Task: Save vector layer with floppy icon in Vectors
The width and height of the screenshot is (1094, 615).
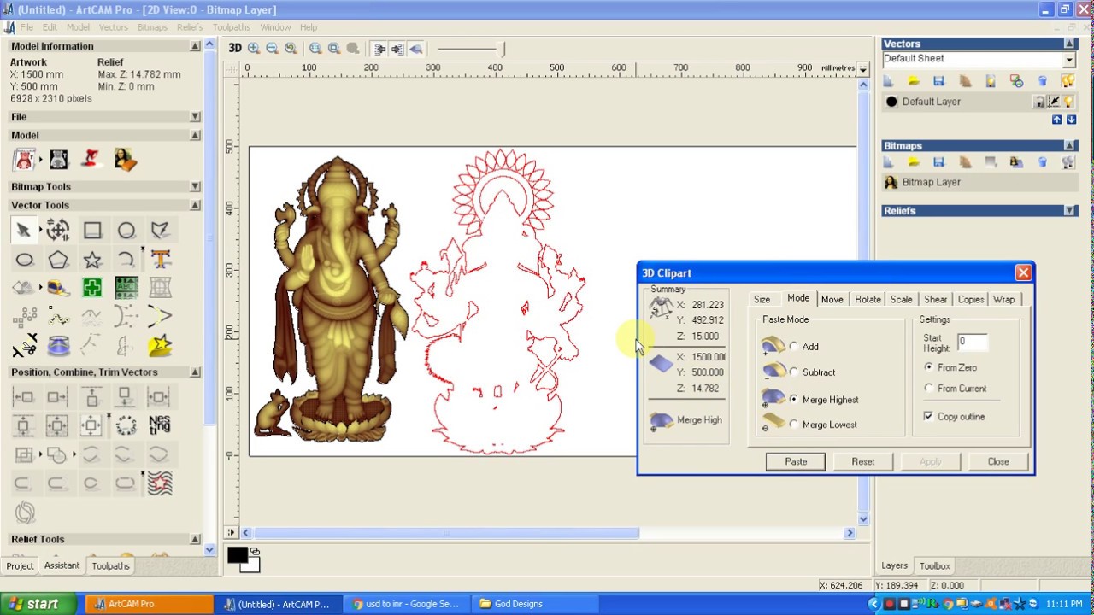Action: (938, 81)
